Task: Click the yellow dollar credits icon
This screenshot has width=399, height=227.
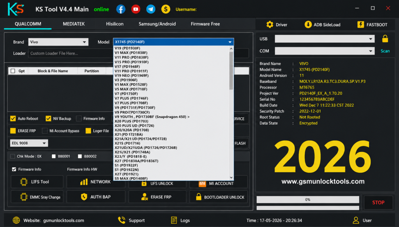Action: 166,9
